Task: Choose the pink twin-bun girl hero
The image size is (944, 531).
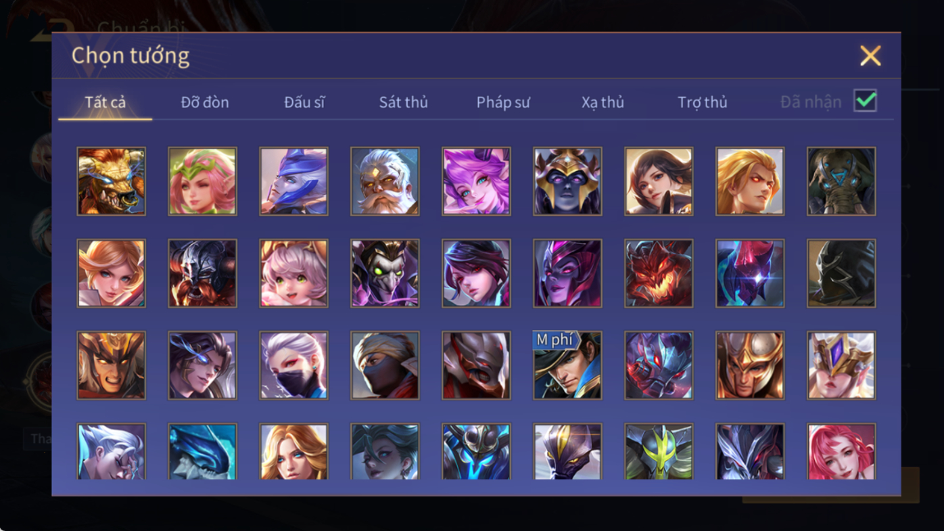Action: (293, 273)
